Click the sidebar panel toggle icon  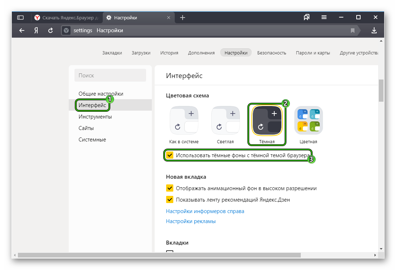tap(20, 18)
